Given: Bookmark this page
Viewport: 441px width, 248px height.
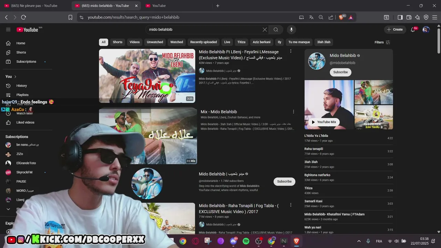Looking at the screenshot, I should click(70, 17).
